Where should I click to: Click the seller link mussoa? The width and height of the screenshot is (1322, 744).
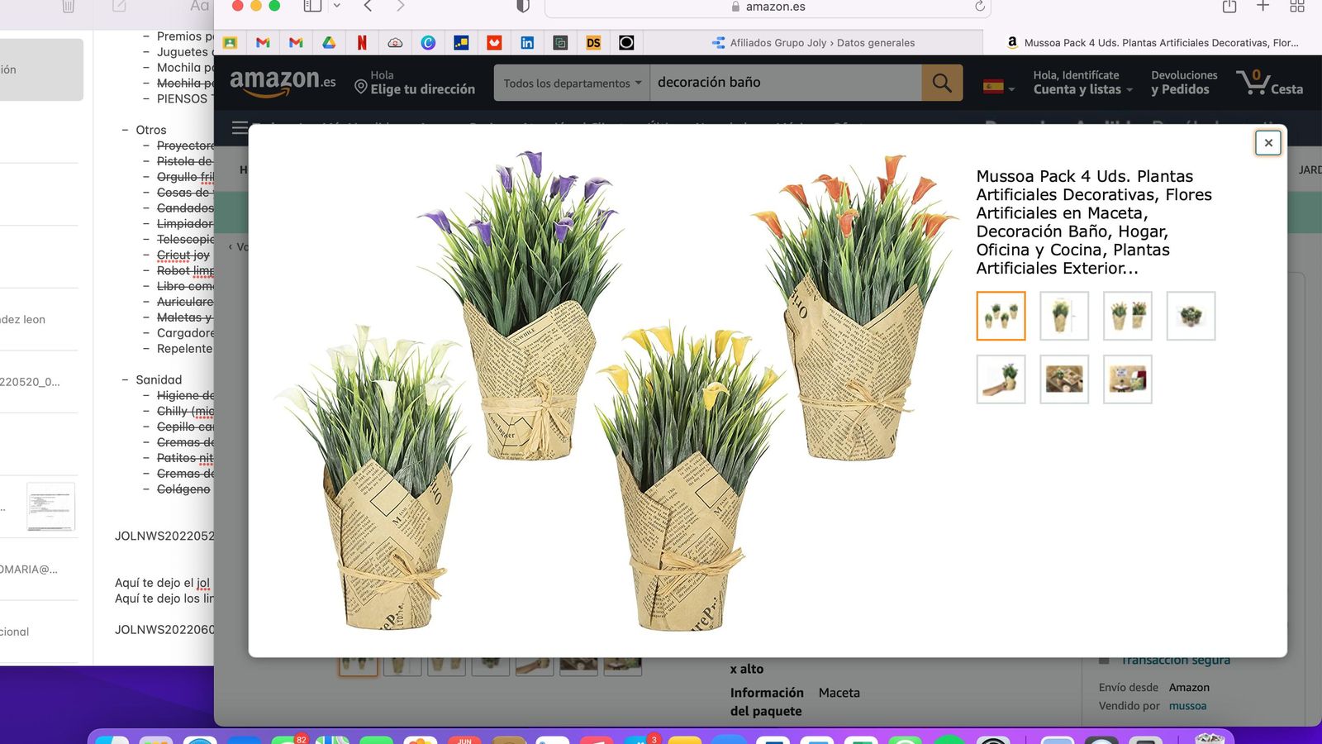pyautogui.click(x=1187, y=705)
